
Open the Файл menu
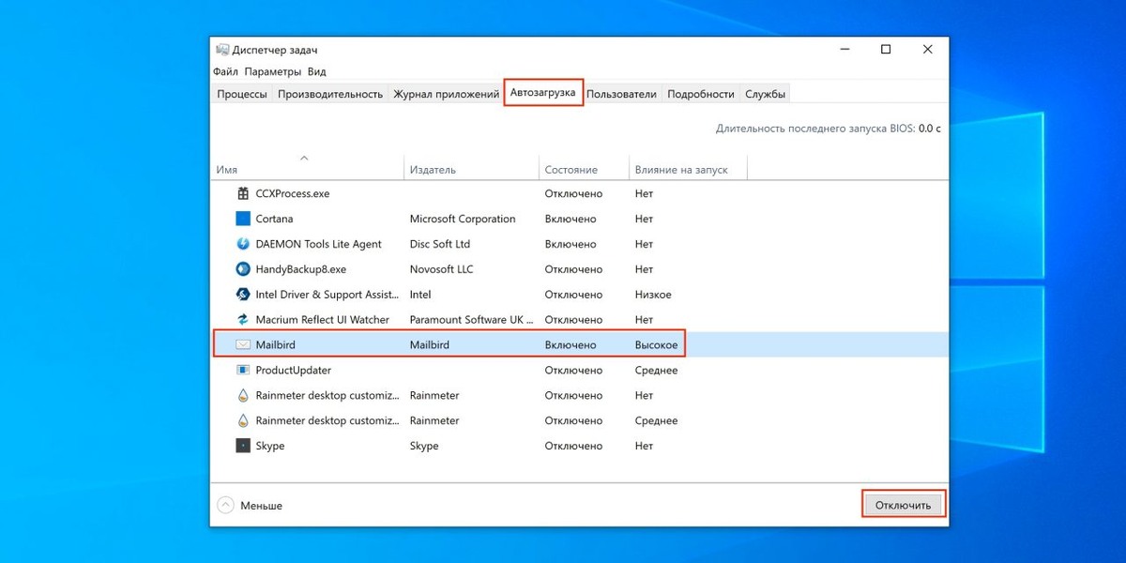coord(225,70)
